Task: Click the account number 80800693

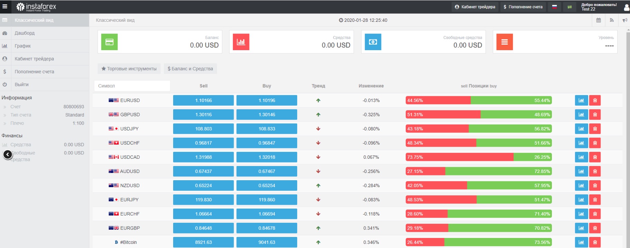Action: click(x=74, y=107)
